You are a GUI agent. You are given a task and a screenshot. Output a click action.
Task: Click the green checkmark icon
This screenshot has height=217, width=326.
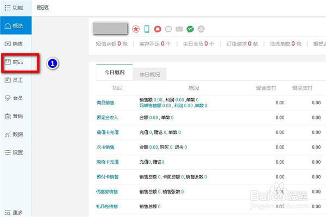click(190, 29)
